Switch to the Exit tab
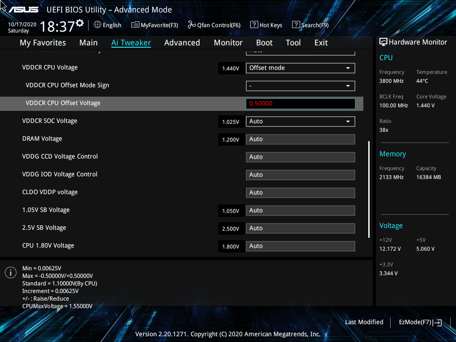The height and width of the screenshot is (342, 456). coord(321,43)
